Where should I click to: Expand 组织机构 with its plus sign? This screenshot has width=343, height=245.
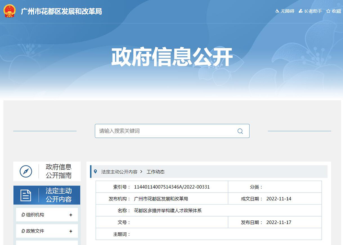(x=71, y=215)
